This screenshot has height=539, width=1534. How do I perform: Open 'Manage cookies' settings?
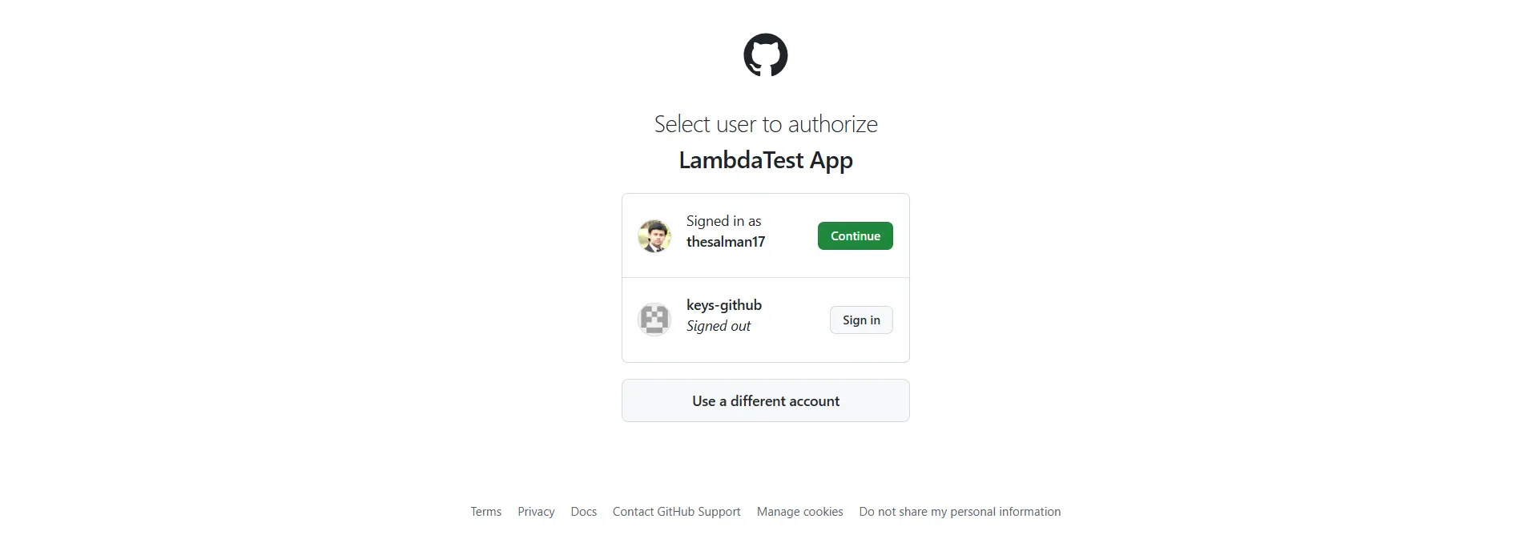[799, 511]
